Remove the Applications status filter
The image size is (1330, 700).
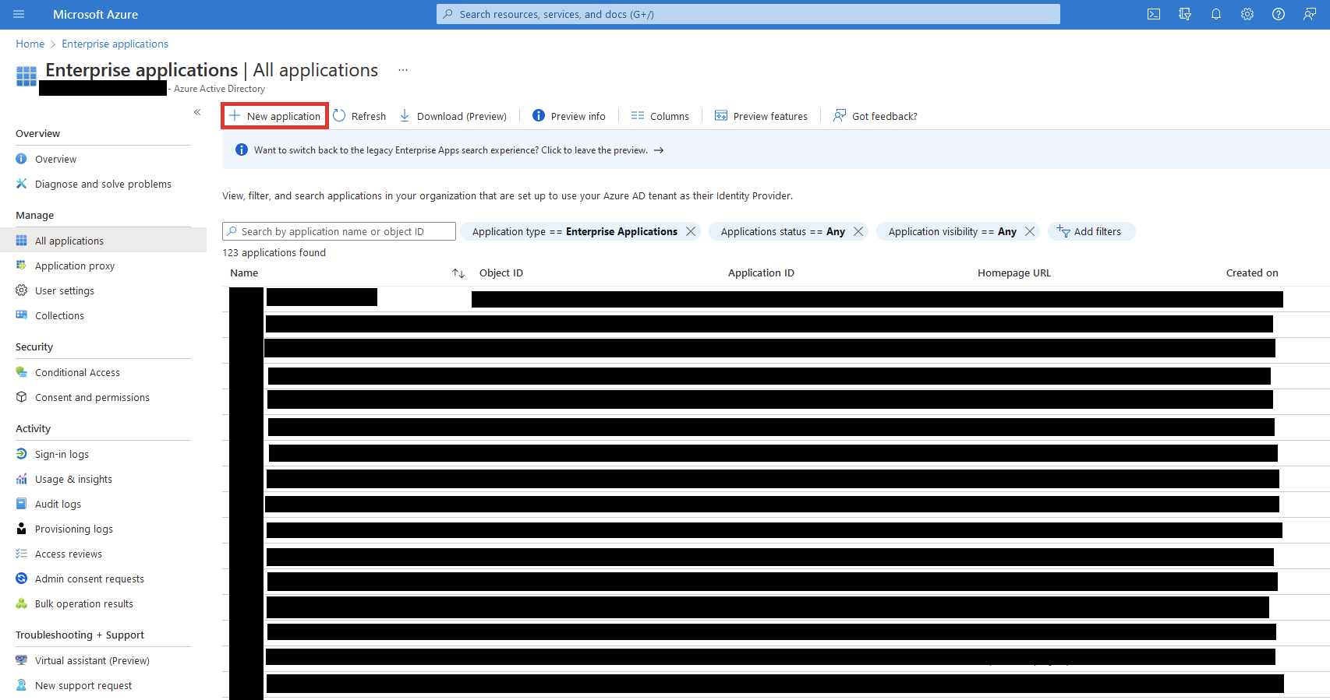coord(858,231)
